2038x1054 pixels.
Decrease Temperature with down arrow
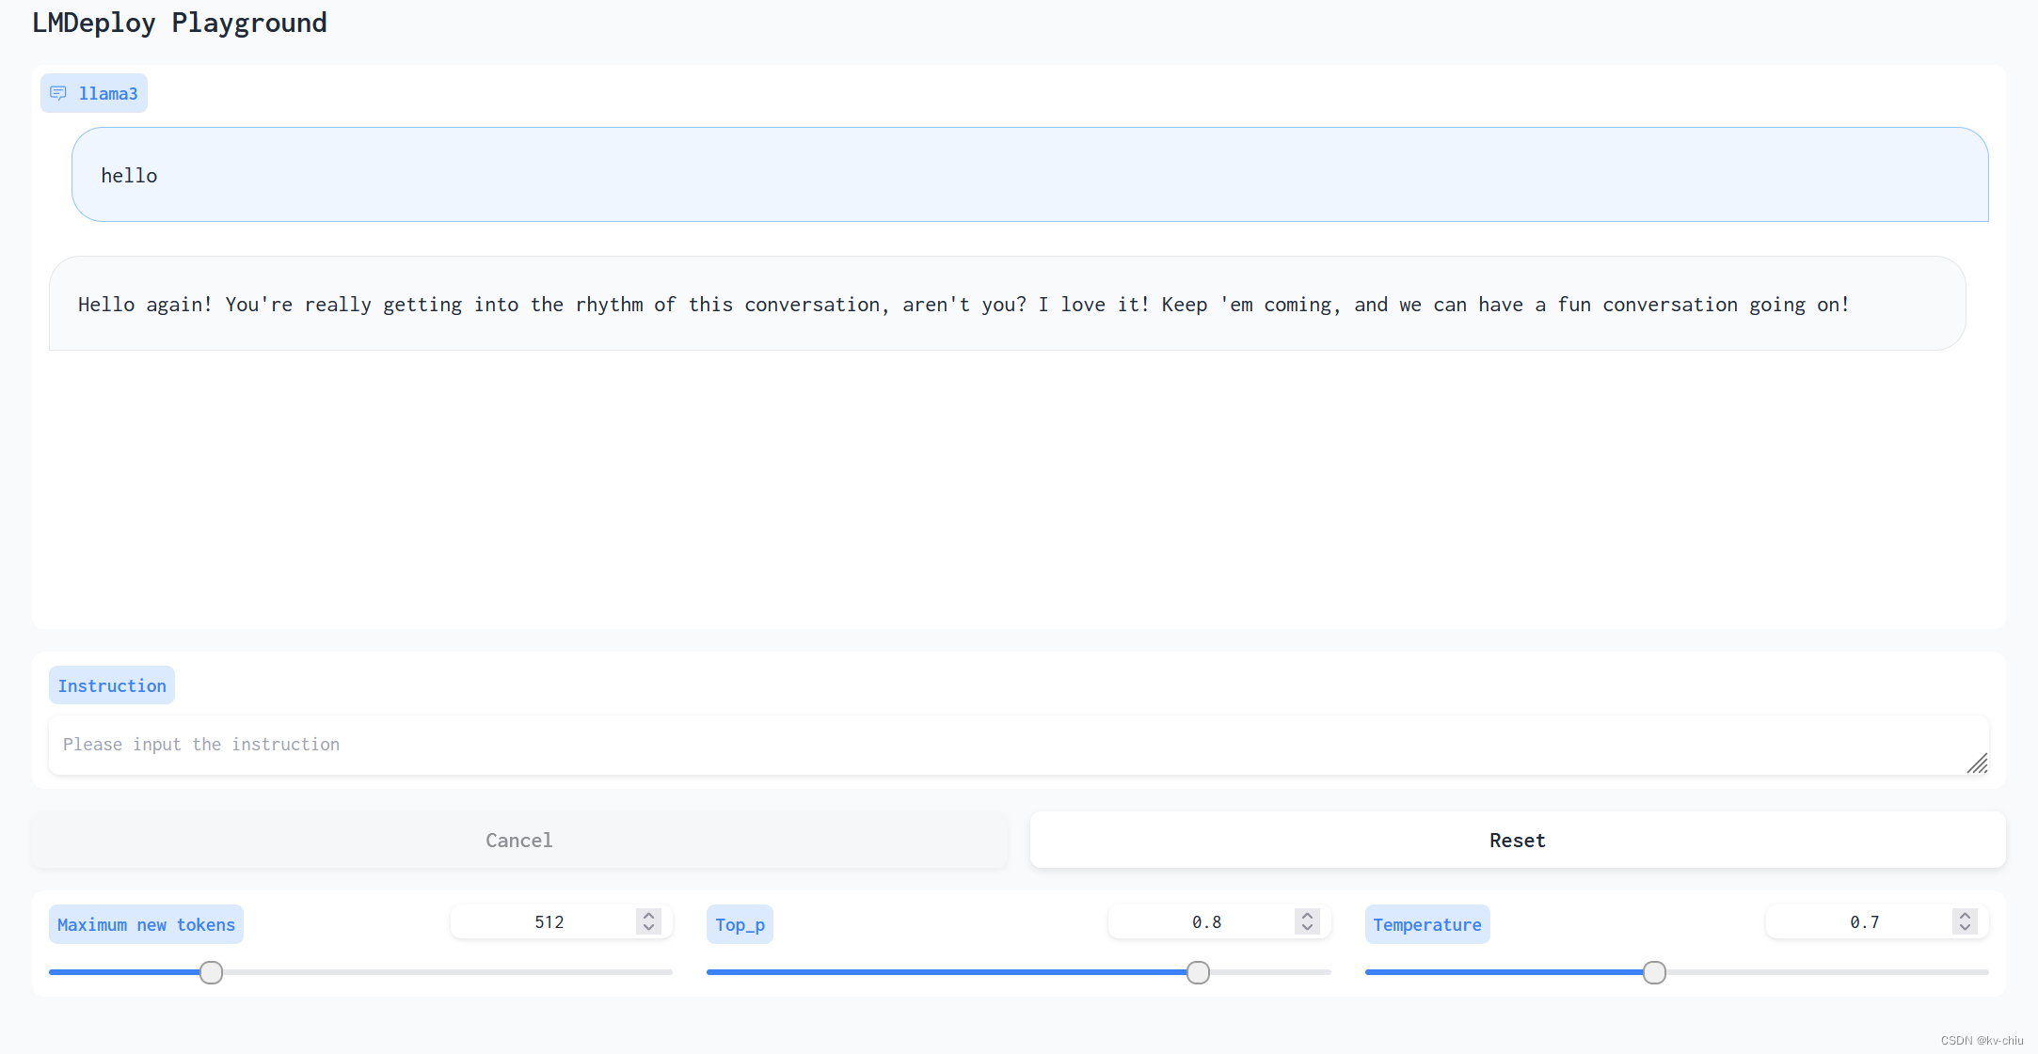click(x=1965, y=928)
